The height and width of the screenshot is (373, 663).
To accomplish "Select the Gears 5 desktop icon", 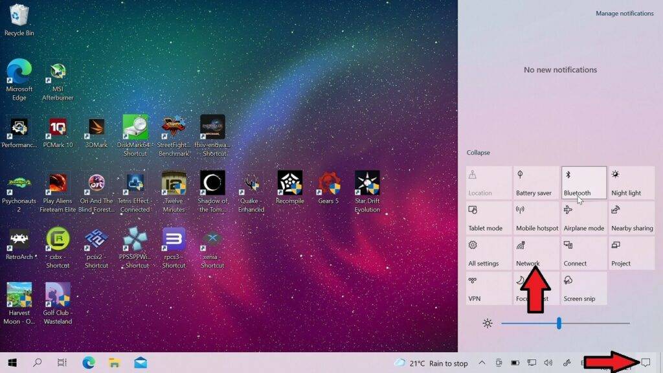I will (328, 188).
